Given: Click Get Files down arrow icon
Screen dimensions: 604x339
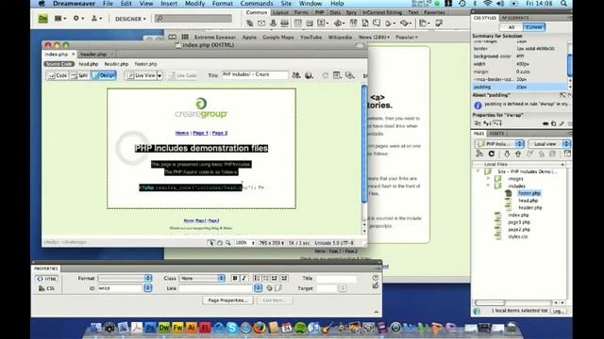Looking at the screenshot, I should [x=507, y=153].
